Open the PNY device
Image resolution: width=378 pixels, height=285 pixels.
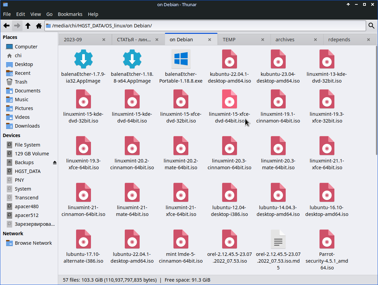[19, 180]
